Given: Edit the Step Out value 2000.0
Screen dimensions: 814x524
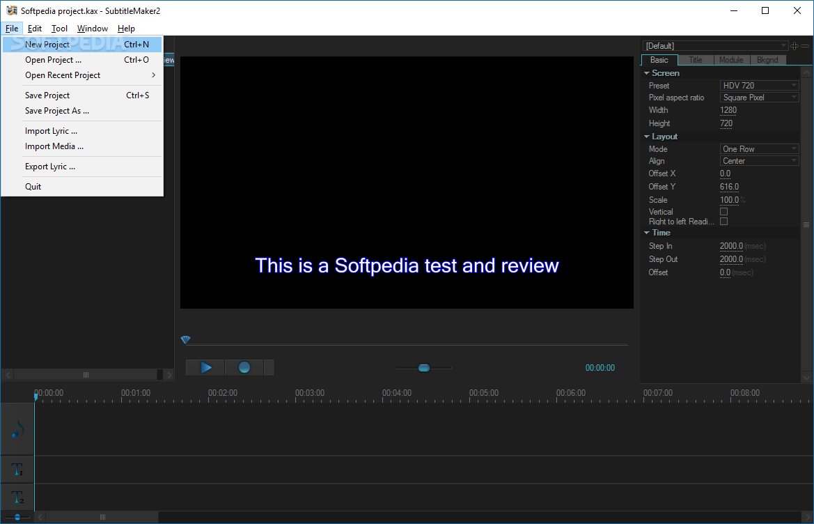Looking at the screenshot, I should coord(731,259).
